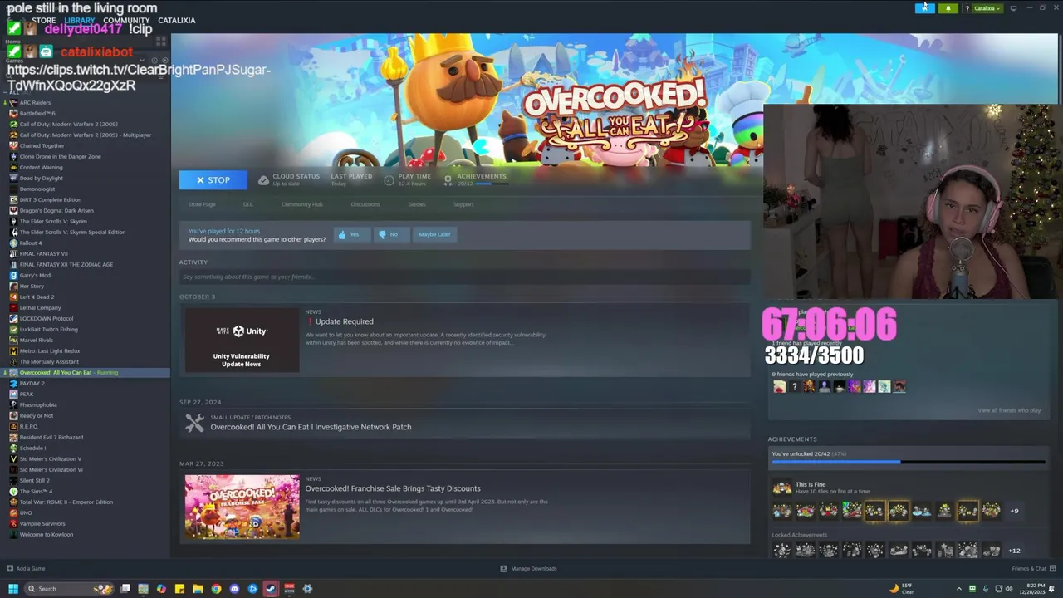Click View all friends who play

click(1008, 410)
